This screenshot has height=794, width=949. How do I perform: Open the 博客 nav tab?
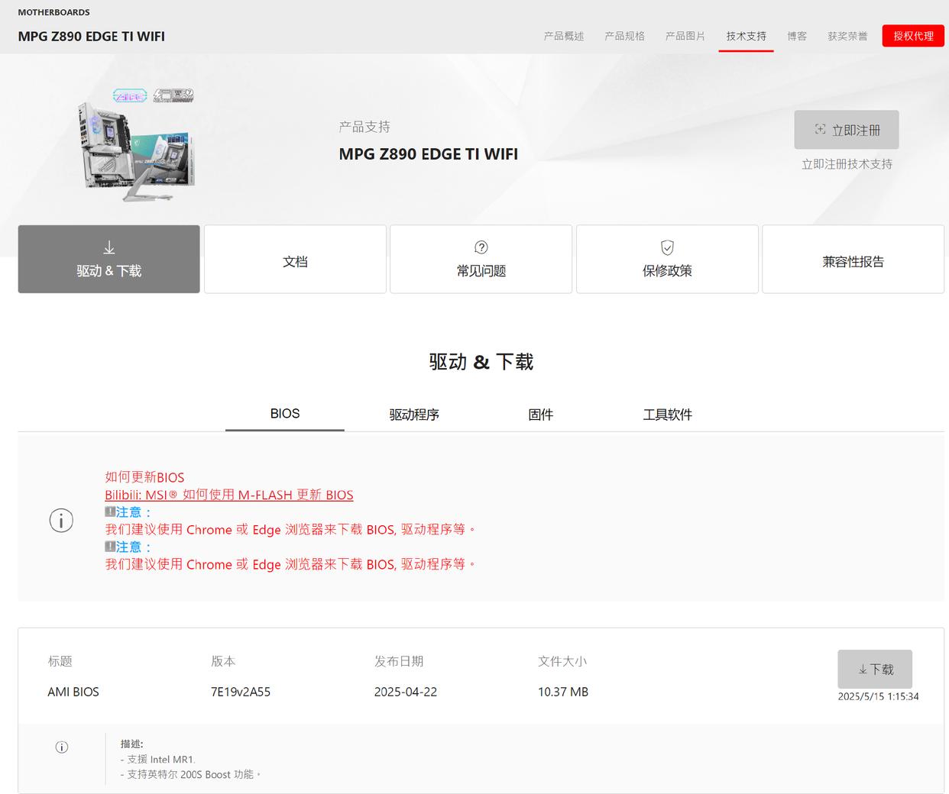(x=797, y=36)
